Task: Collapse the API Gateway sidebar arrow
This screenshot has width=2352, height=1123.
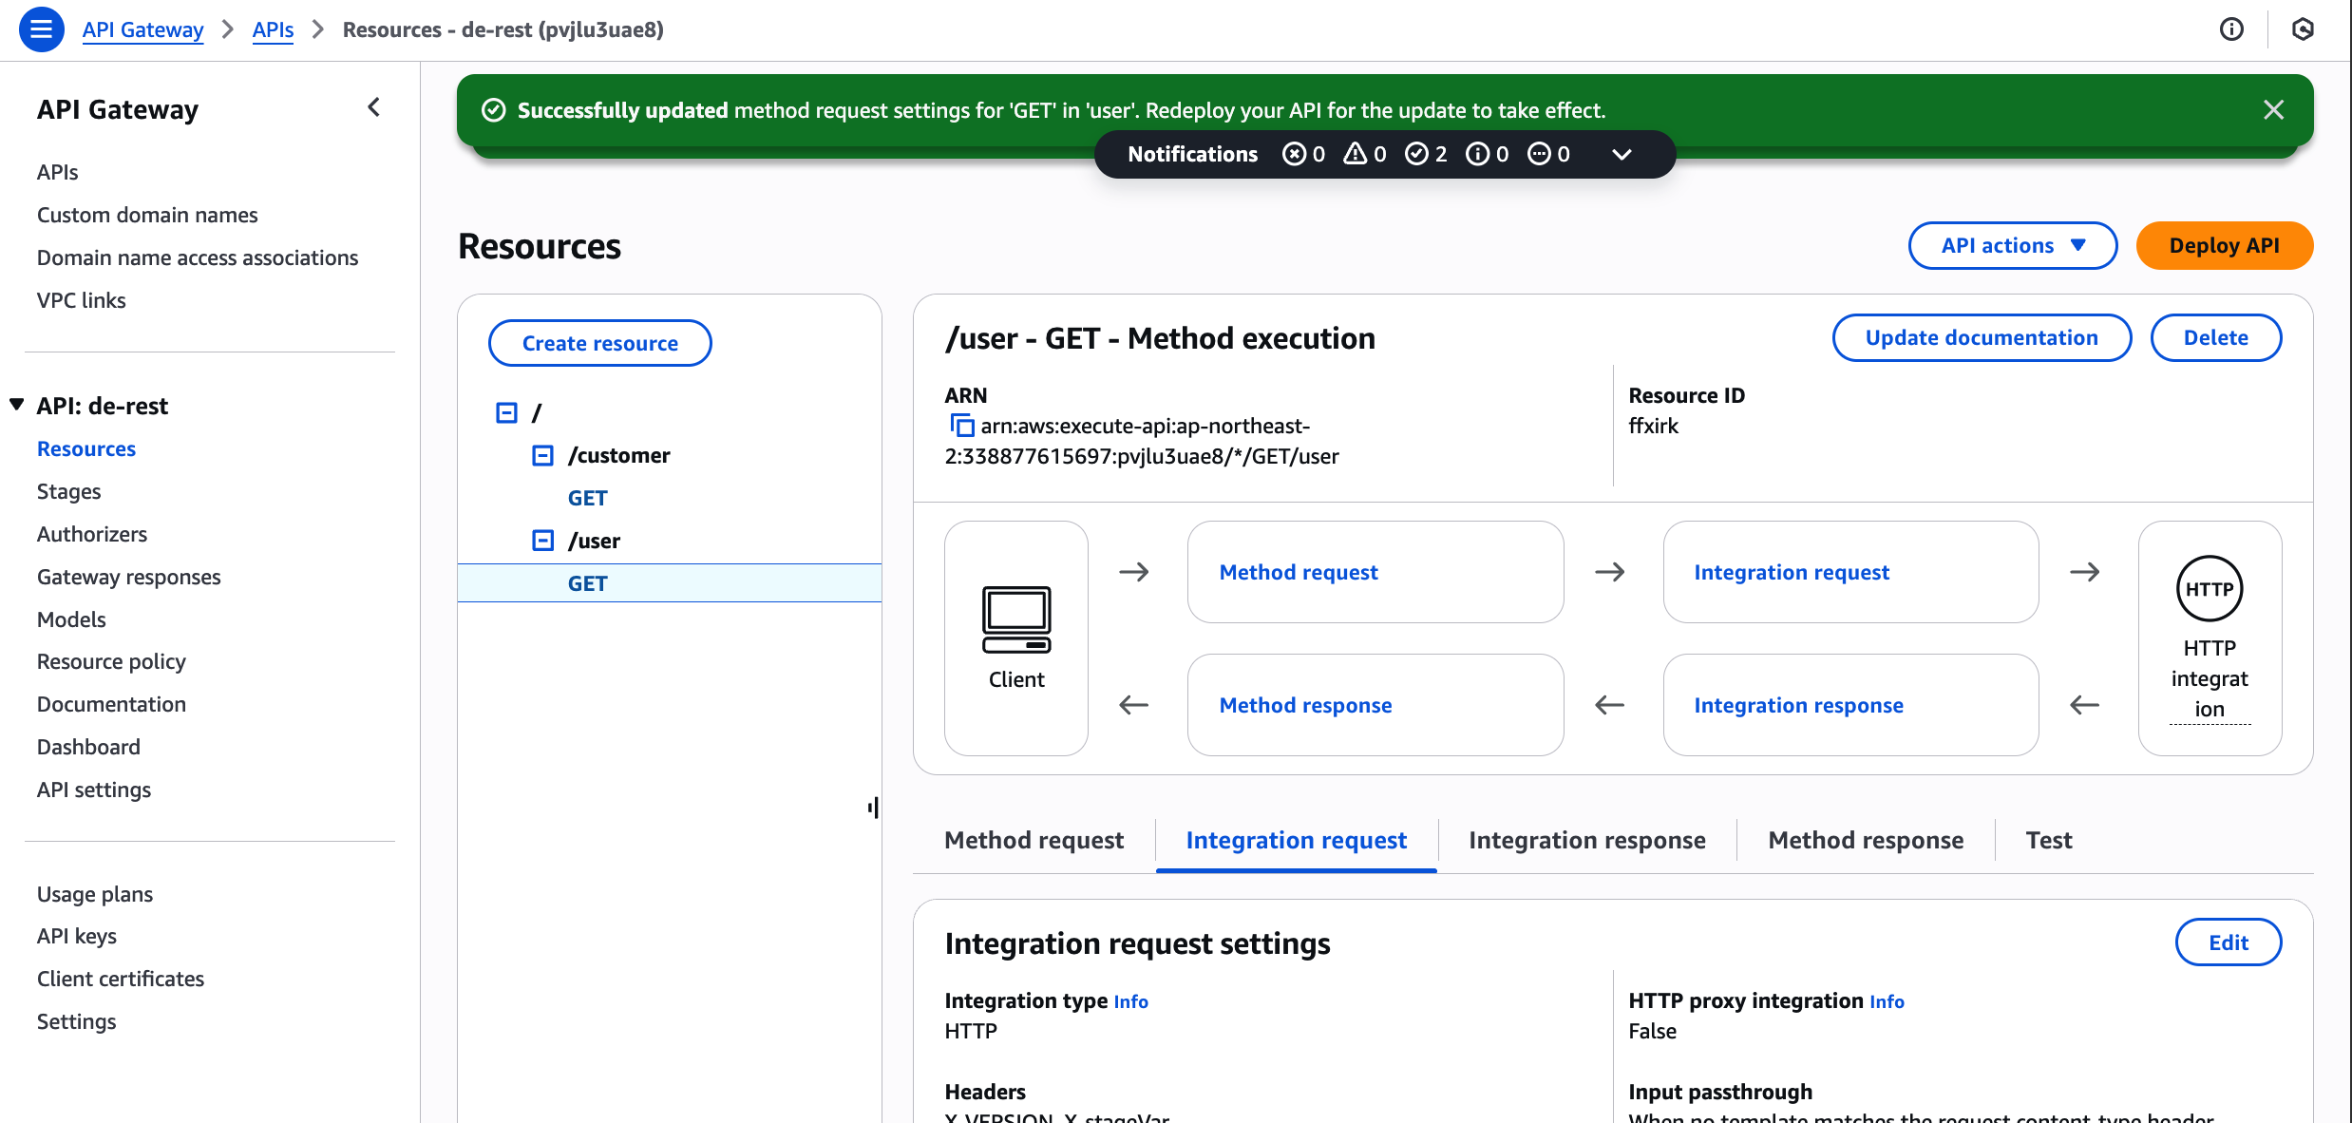Action: [374, 107]
